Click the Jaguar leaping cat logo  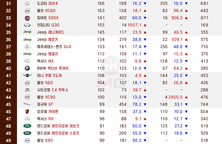coord(27,104)
